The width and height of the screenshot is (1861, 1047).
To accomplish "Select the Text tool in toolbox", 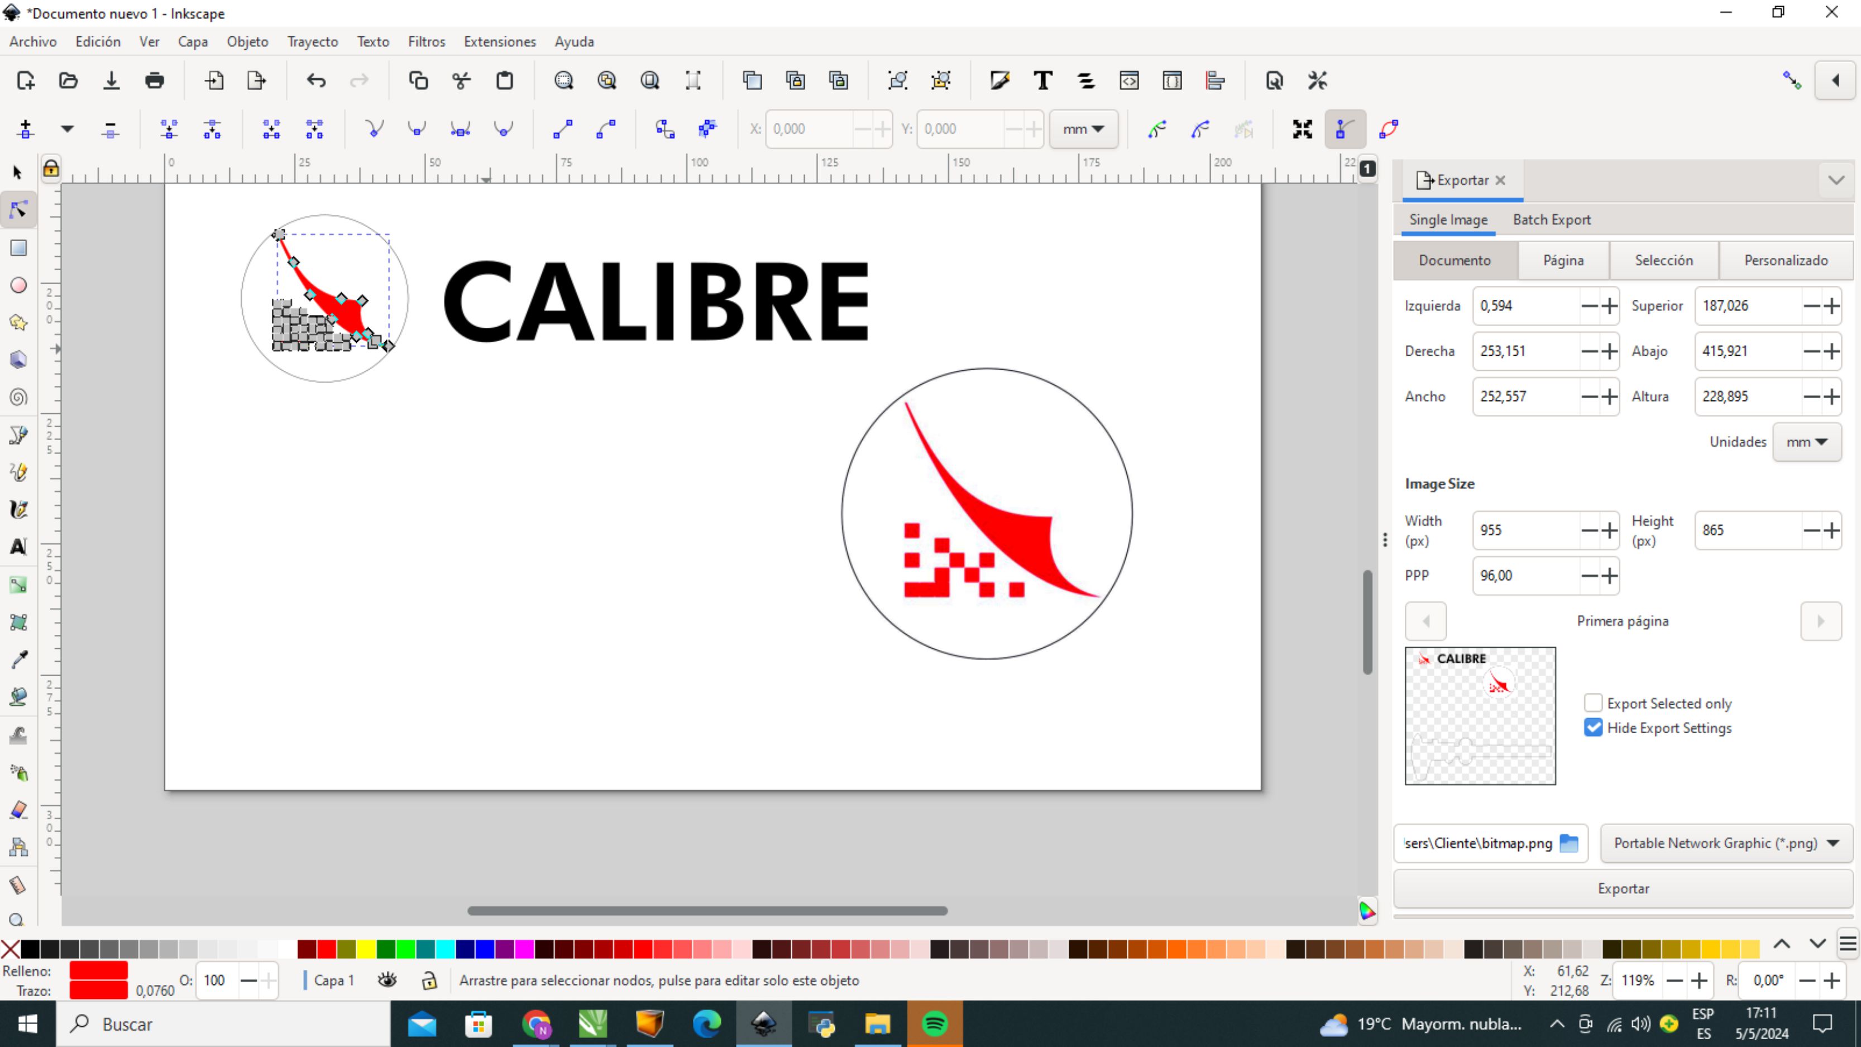I will (18, 547).
